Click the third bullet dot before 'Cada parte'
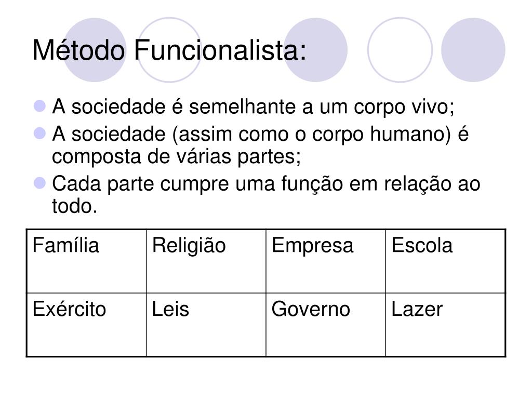Viewport: 532px width, 399px height. 39,183
